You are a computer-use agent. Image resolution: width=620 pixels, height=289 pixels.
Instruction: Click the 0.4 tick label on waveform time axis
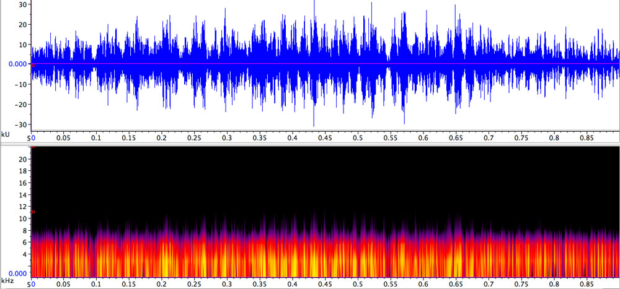[x=293, y=138]
